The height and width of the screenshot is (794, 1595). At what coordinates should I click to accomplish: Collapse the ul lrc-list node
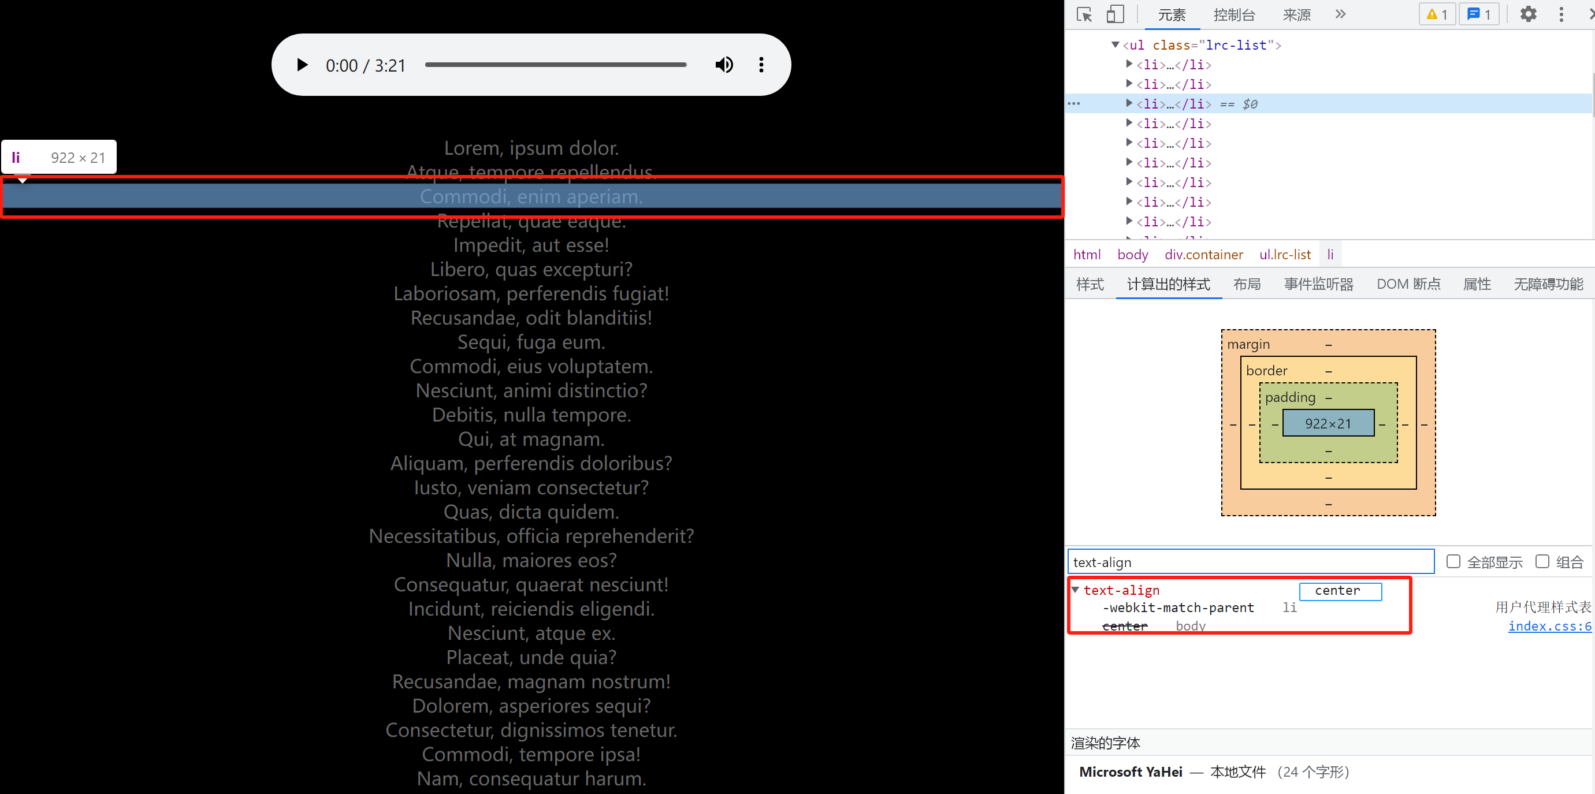point(1115,44)
